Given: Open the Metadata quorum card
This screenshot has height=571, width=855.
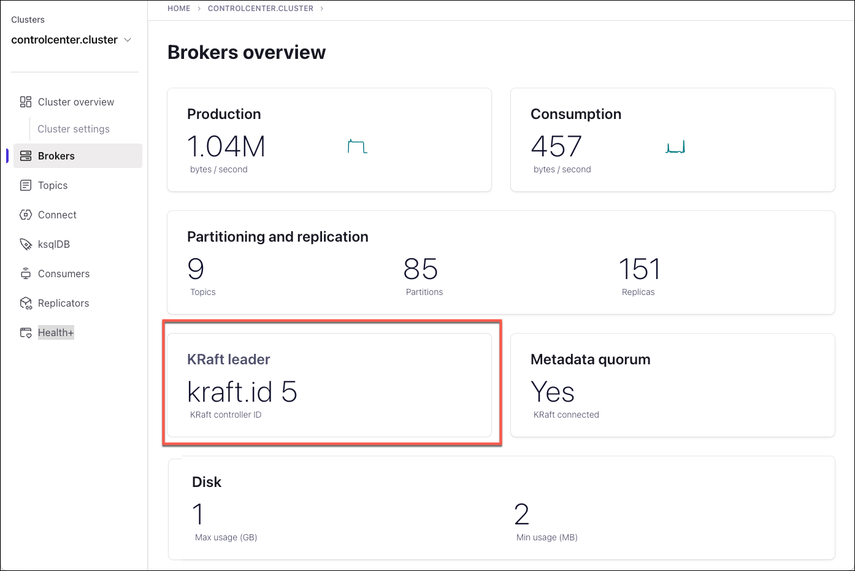Looking at the screenshot, I should [672, 385].
